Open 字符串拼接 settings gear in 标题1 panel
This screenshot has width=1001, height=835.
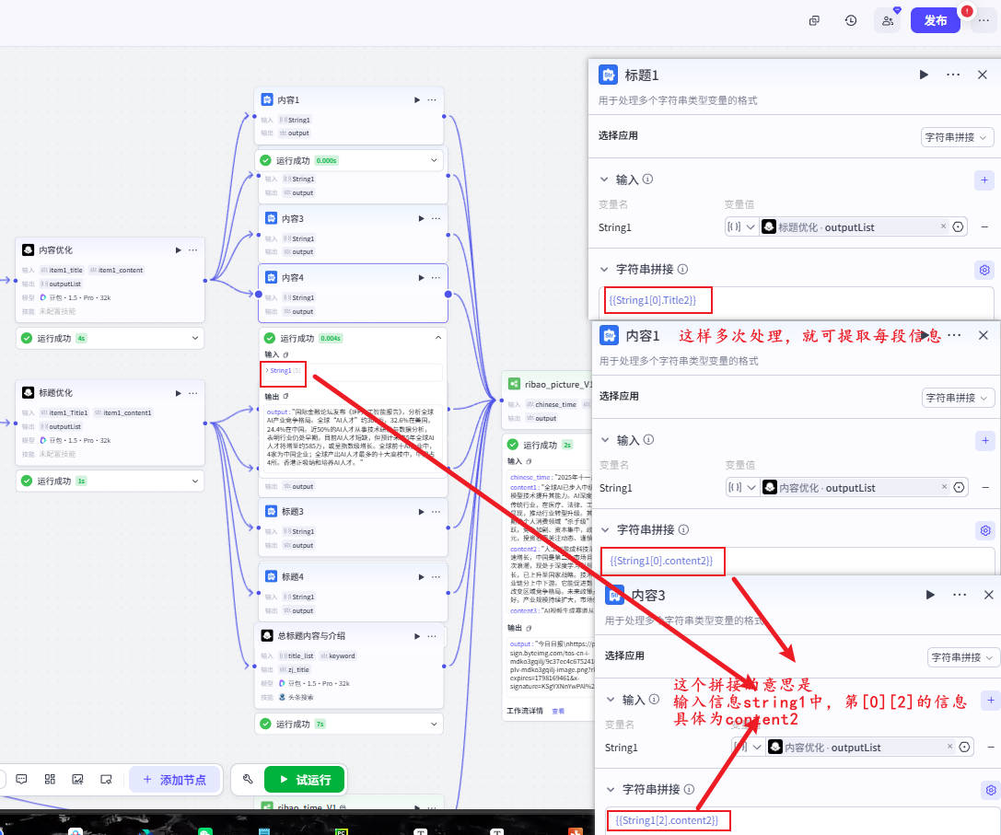pos(984,270)
